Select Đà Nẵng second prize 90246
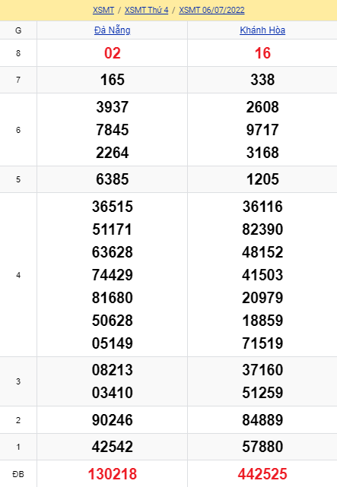 click(113, 420)
